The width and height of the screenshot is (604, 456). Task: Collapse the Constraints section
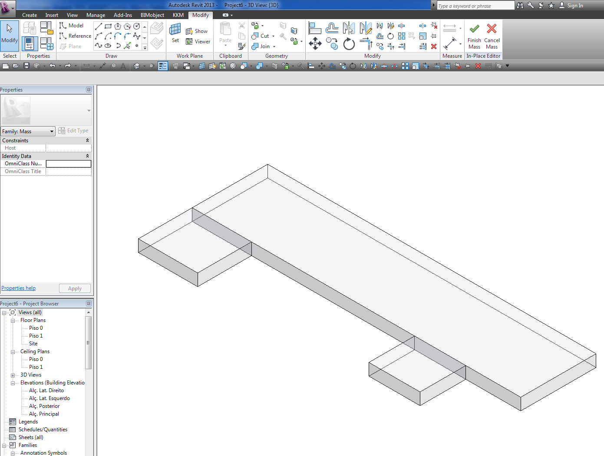point(87,141)
